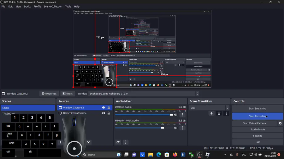
Task: Select the TRASHCAN scene entry
Action: 8,113
